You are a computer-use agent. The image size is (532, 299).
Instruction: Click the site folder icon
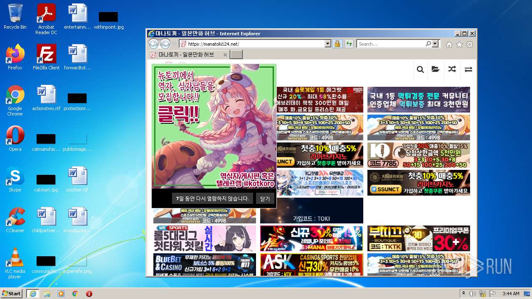pyautogui.click(x=436, y=69)
